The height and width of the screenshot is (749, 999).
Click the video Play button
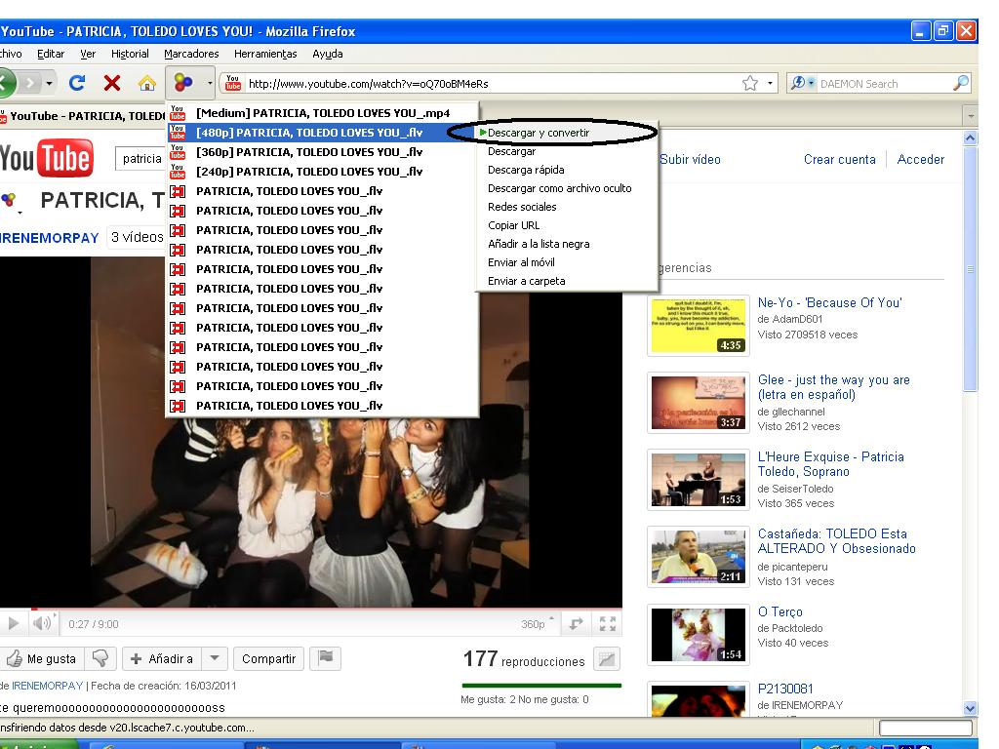pos(13,623)
